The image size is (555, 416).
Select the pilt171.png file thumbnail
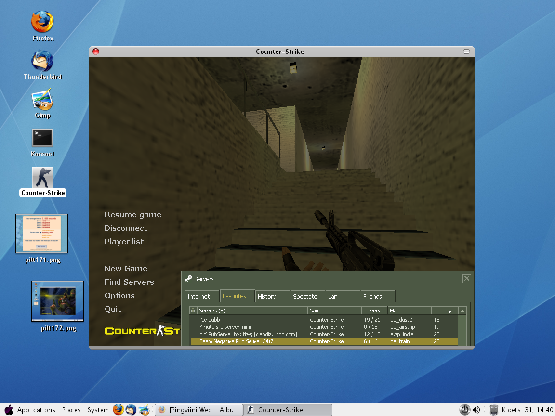click(41, 234)
